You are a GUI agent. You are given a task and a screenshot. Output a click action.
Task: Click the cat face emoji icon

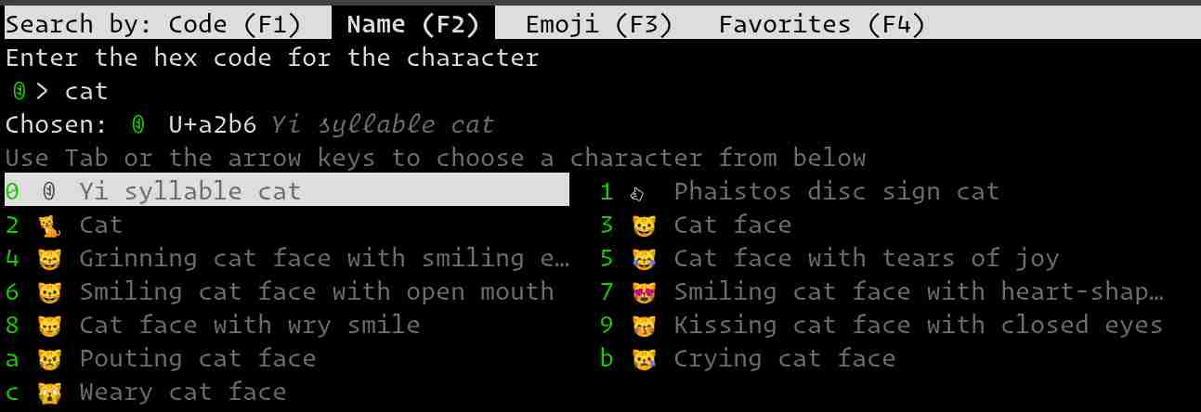click(x=643, y=225)
